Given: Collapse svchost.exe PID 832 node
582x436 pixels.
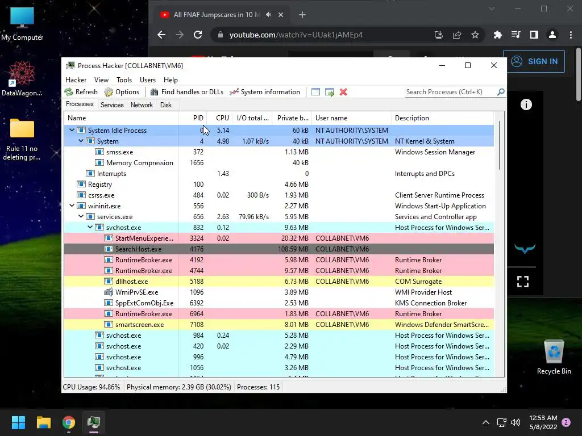Looking at the screenshot, I should coord(90,227).
